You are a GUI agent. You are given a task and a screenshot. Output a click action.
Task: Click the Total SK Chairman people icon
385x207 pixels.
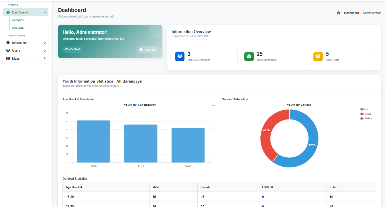tap(180, 56)
